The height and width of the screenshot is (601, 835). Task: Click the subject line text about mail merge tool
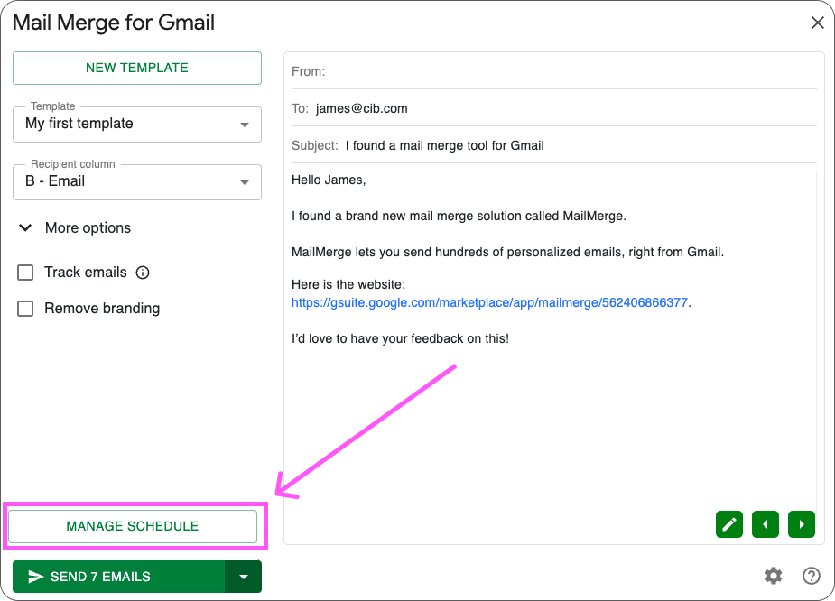tap(445, 145)
